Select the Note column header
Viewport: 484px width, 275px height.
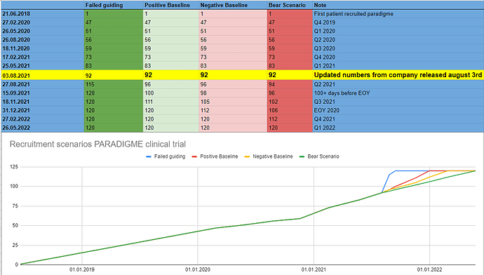tap(398, 5)
